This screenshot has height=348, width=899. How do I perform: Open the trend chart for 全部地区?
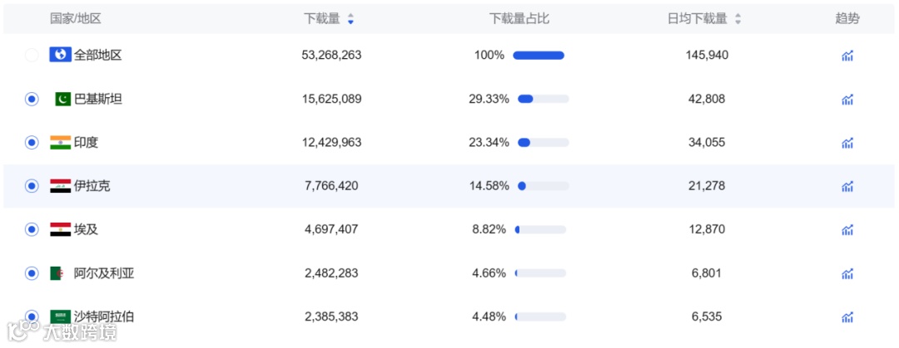pos(847,56)
